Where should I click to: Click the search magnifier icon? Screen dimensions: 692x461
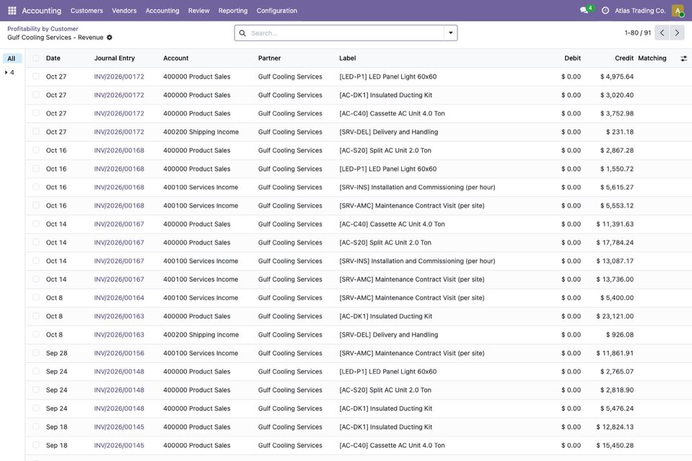click(242, 33)
